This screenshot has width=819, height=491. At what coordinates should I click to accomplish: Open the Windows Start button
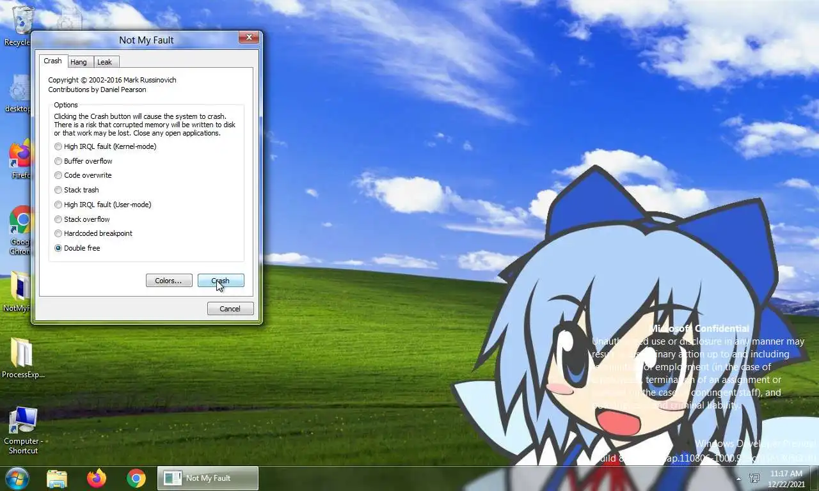click(17, 478)
